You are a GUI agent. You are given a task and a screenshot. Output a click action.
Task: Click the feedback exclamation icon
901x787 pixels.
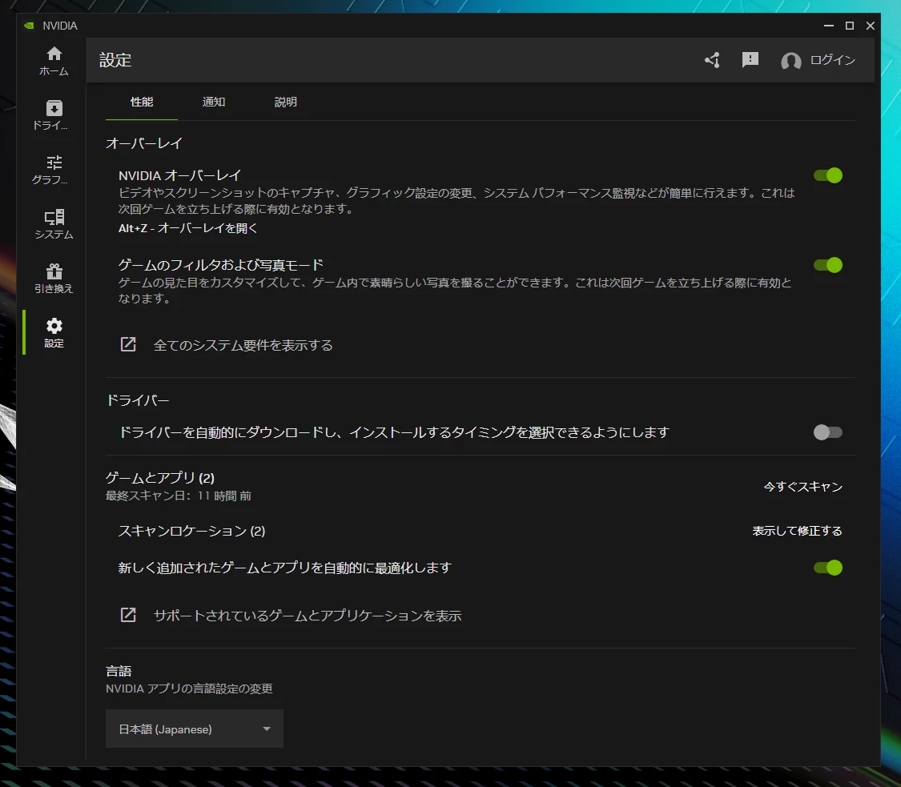750,60
